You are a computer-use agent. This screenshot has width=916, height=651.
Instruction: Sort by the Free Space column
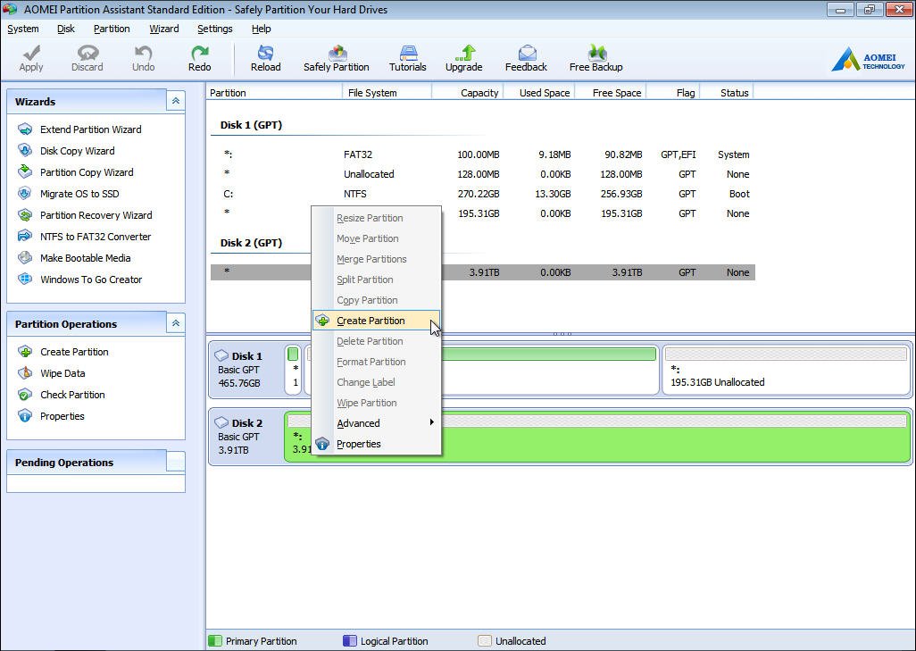click(616, 93)
